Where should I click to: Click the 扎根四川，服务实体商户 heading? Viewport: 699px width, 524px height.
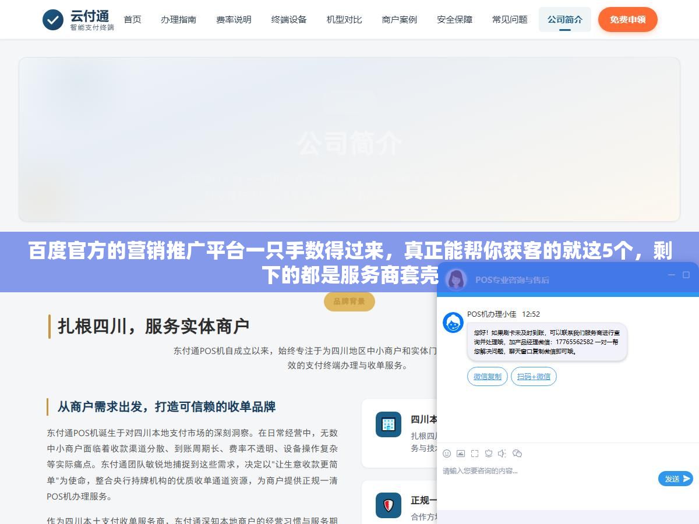tap(153, 327)
